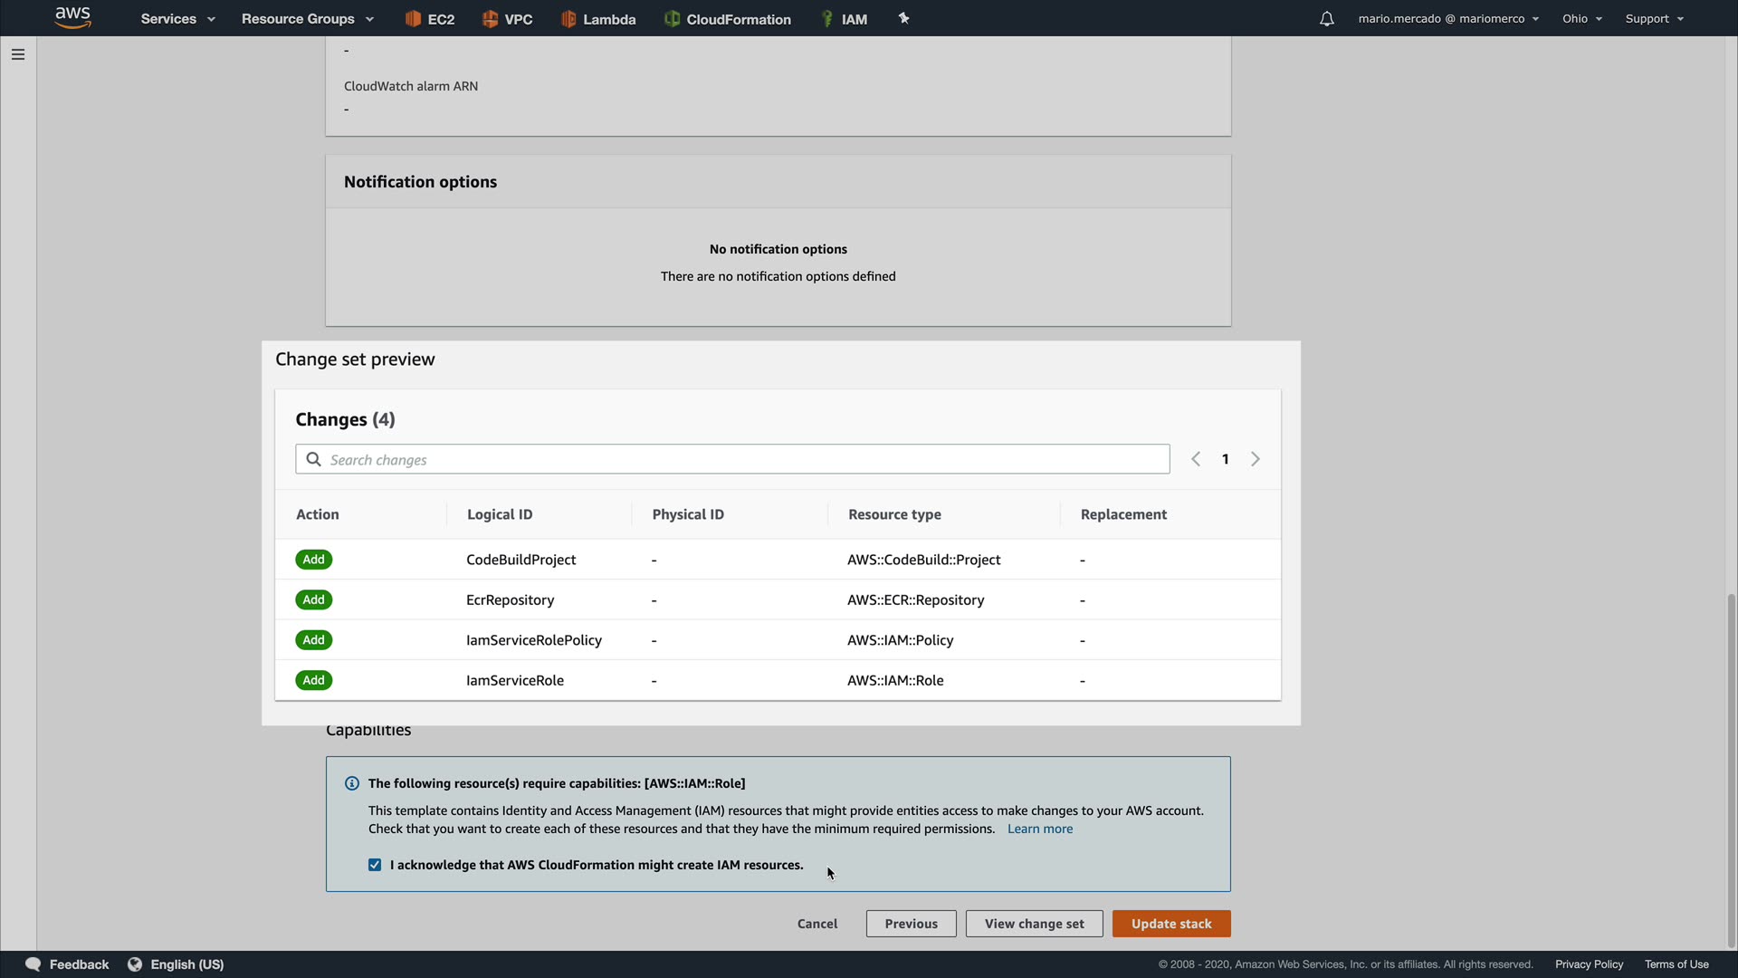
Task: Open the Support menu
Action: click(x=1654, y=19)
